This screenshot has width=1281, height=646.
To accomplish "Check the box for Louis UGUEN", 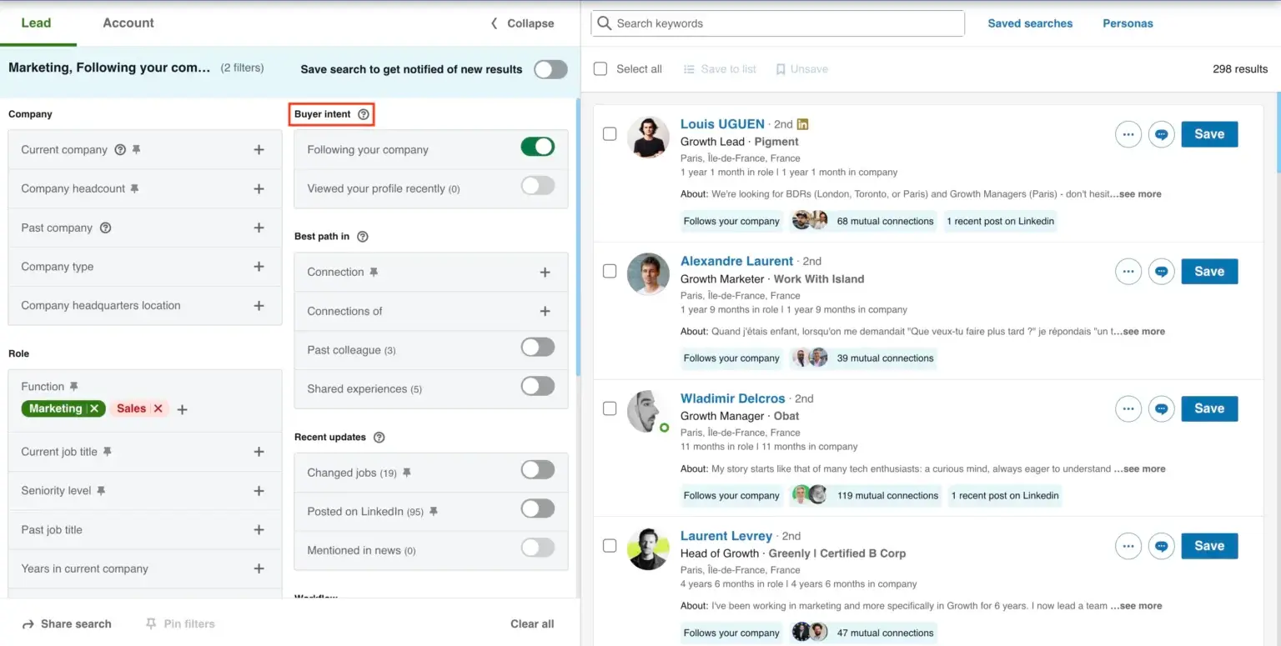I will click(610, 134).
